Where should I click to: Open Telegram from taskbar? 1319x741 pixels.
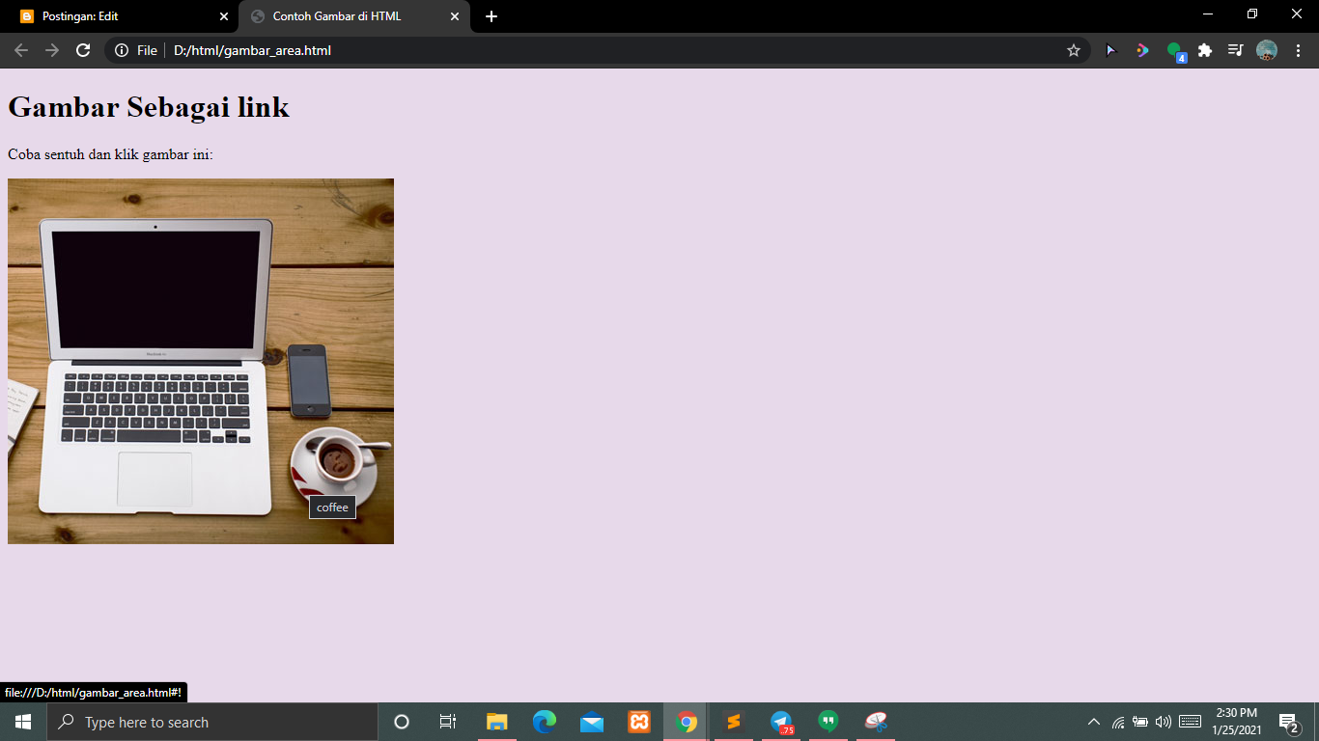click(781, 722)
